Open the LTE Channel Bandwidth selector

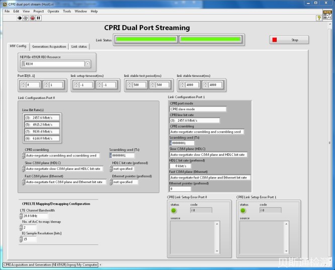[21, 216]
